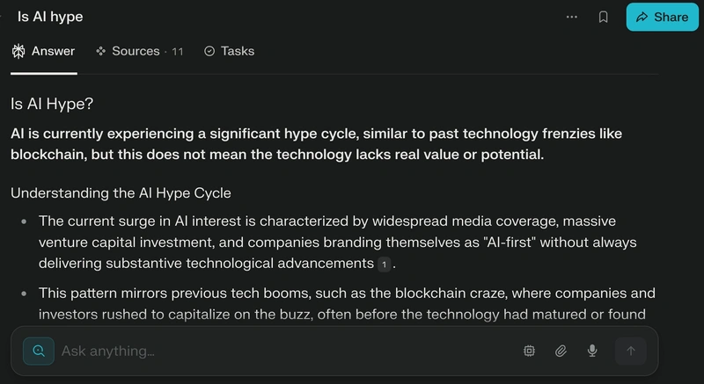Click the Sources tab icon
The image size is (704, 384).
100,51
